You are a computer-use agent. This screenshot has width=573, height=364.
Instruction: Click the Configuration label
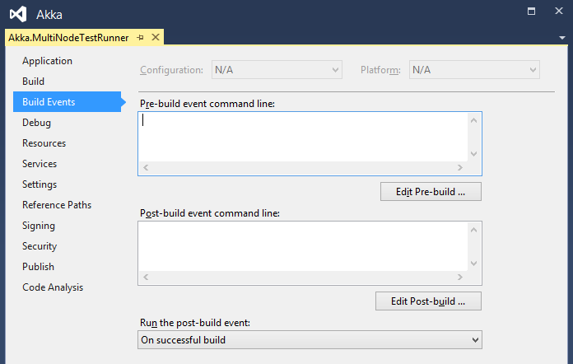(171, 70)
